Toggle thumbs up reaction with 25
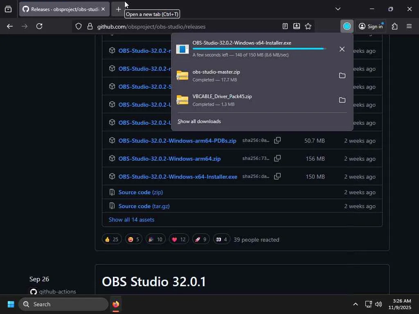This screenshot has height=314, width=419. 112,240
